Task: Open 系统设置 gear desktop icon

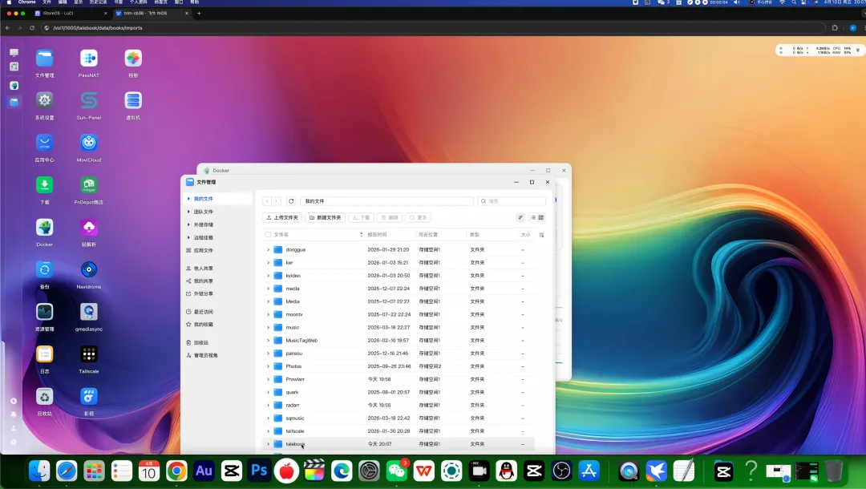Action: [x=45, y=100]
